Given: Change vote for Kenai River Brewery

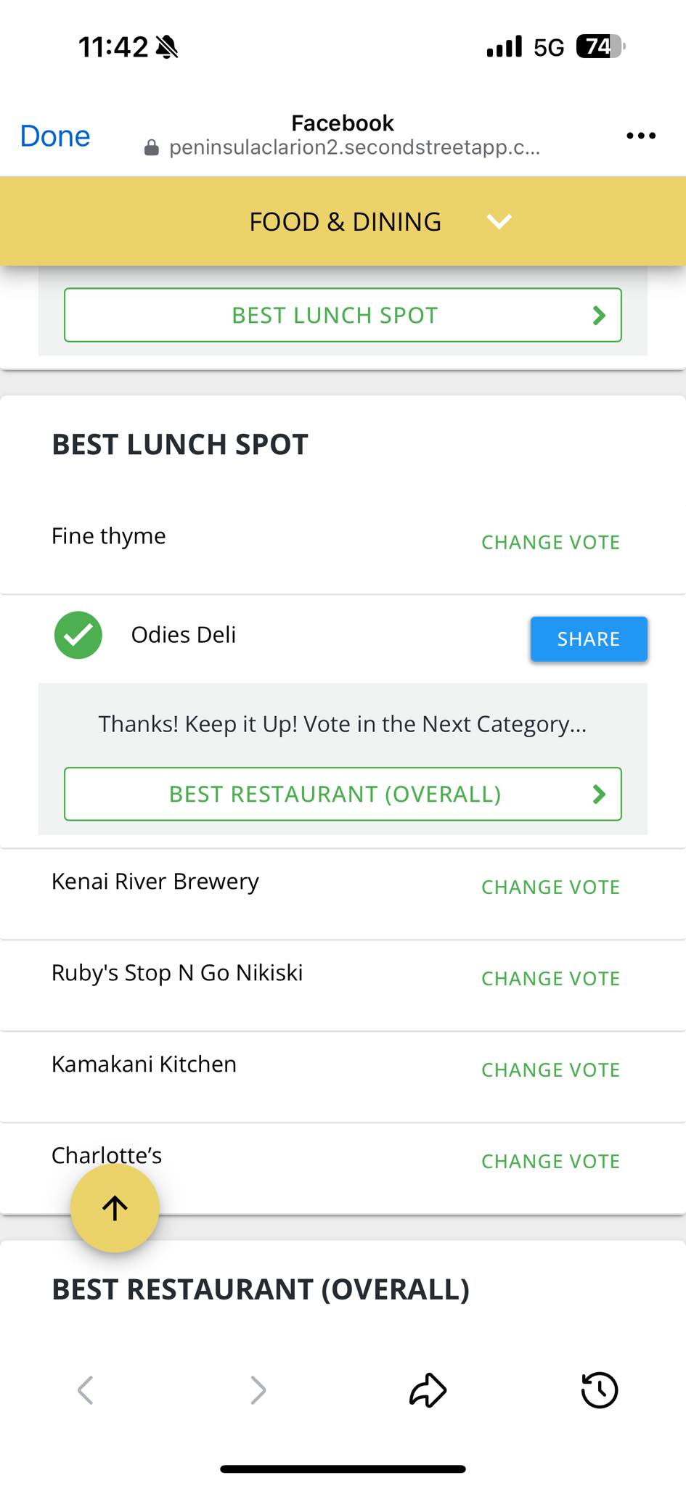Looking at the screenshot, I should click(x=550, y=887).
